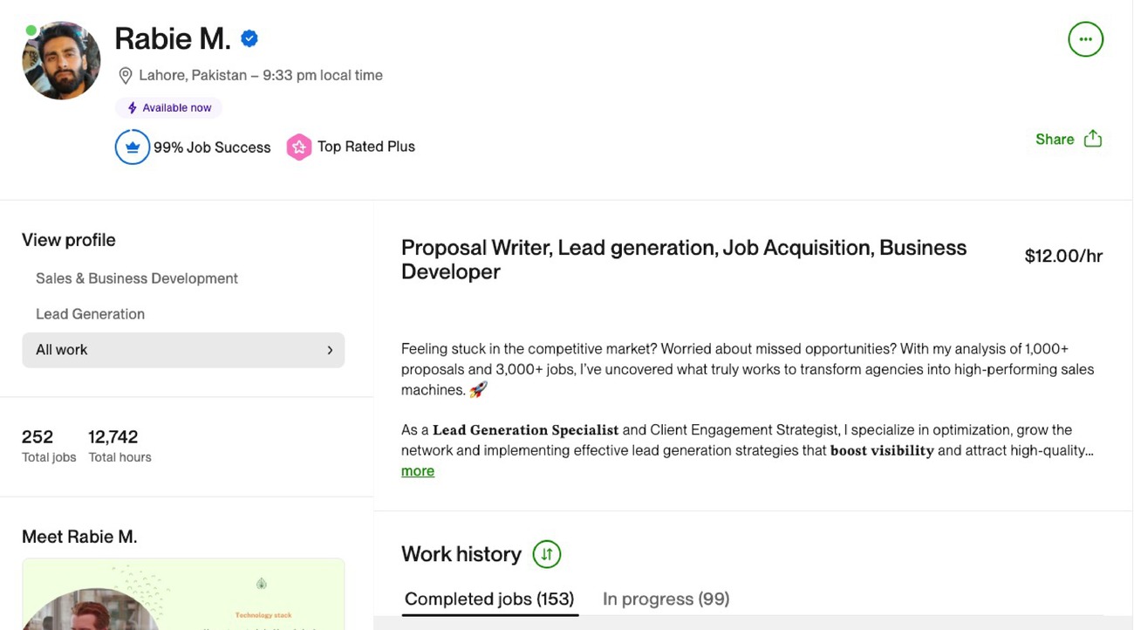Open the three-dot more options menu
The image size is (1134, 630).
point(1085,39)
